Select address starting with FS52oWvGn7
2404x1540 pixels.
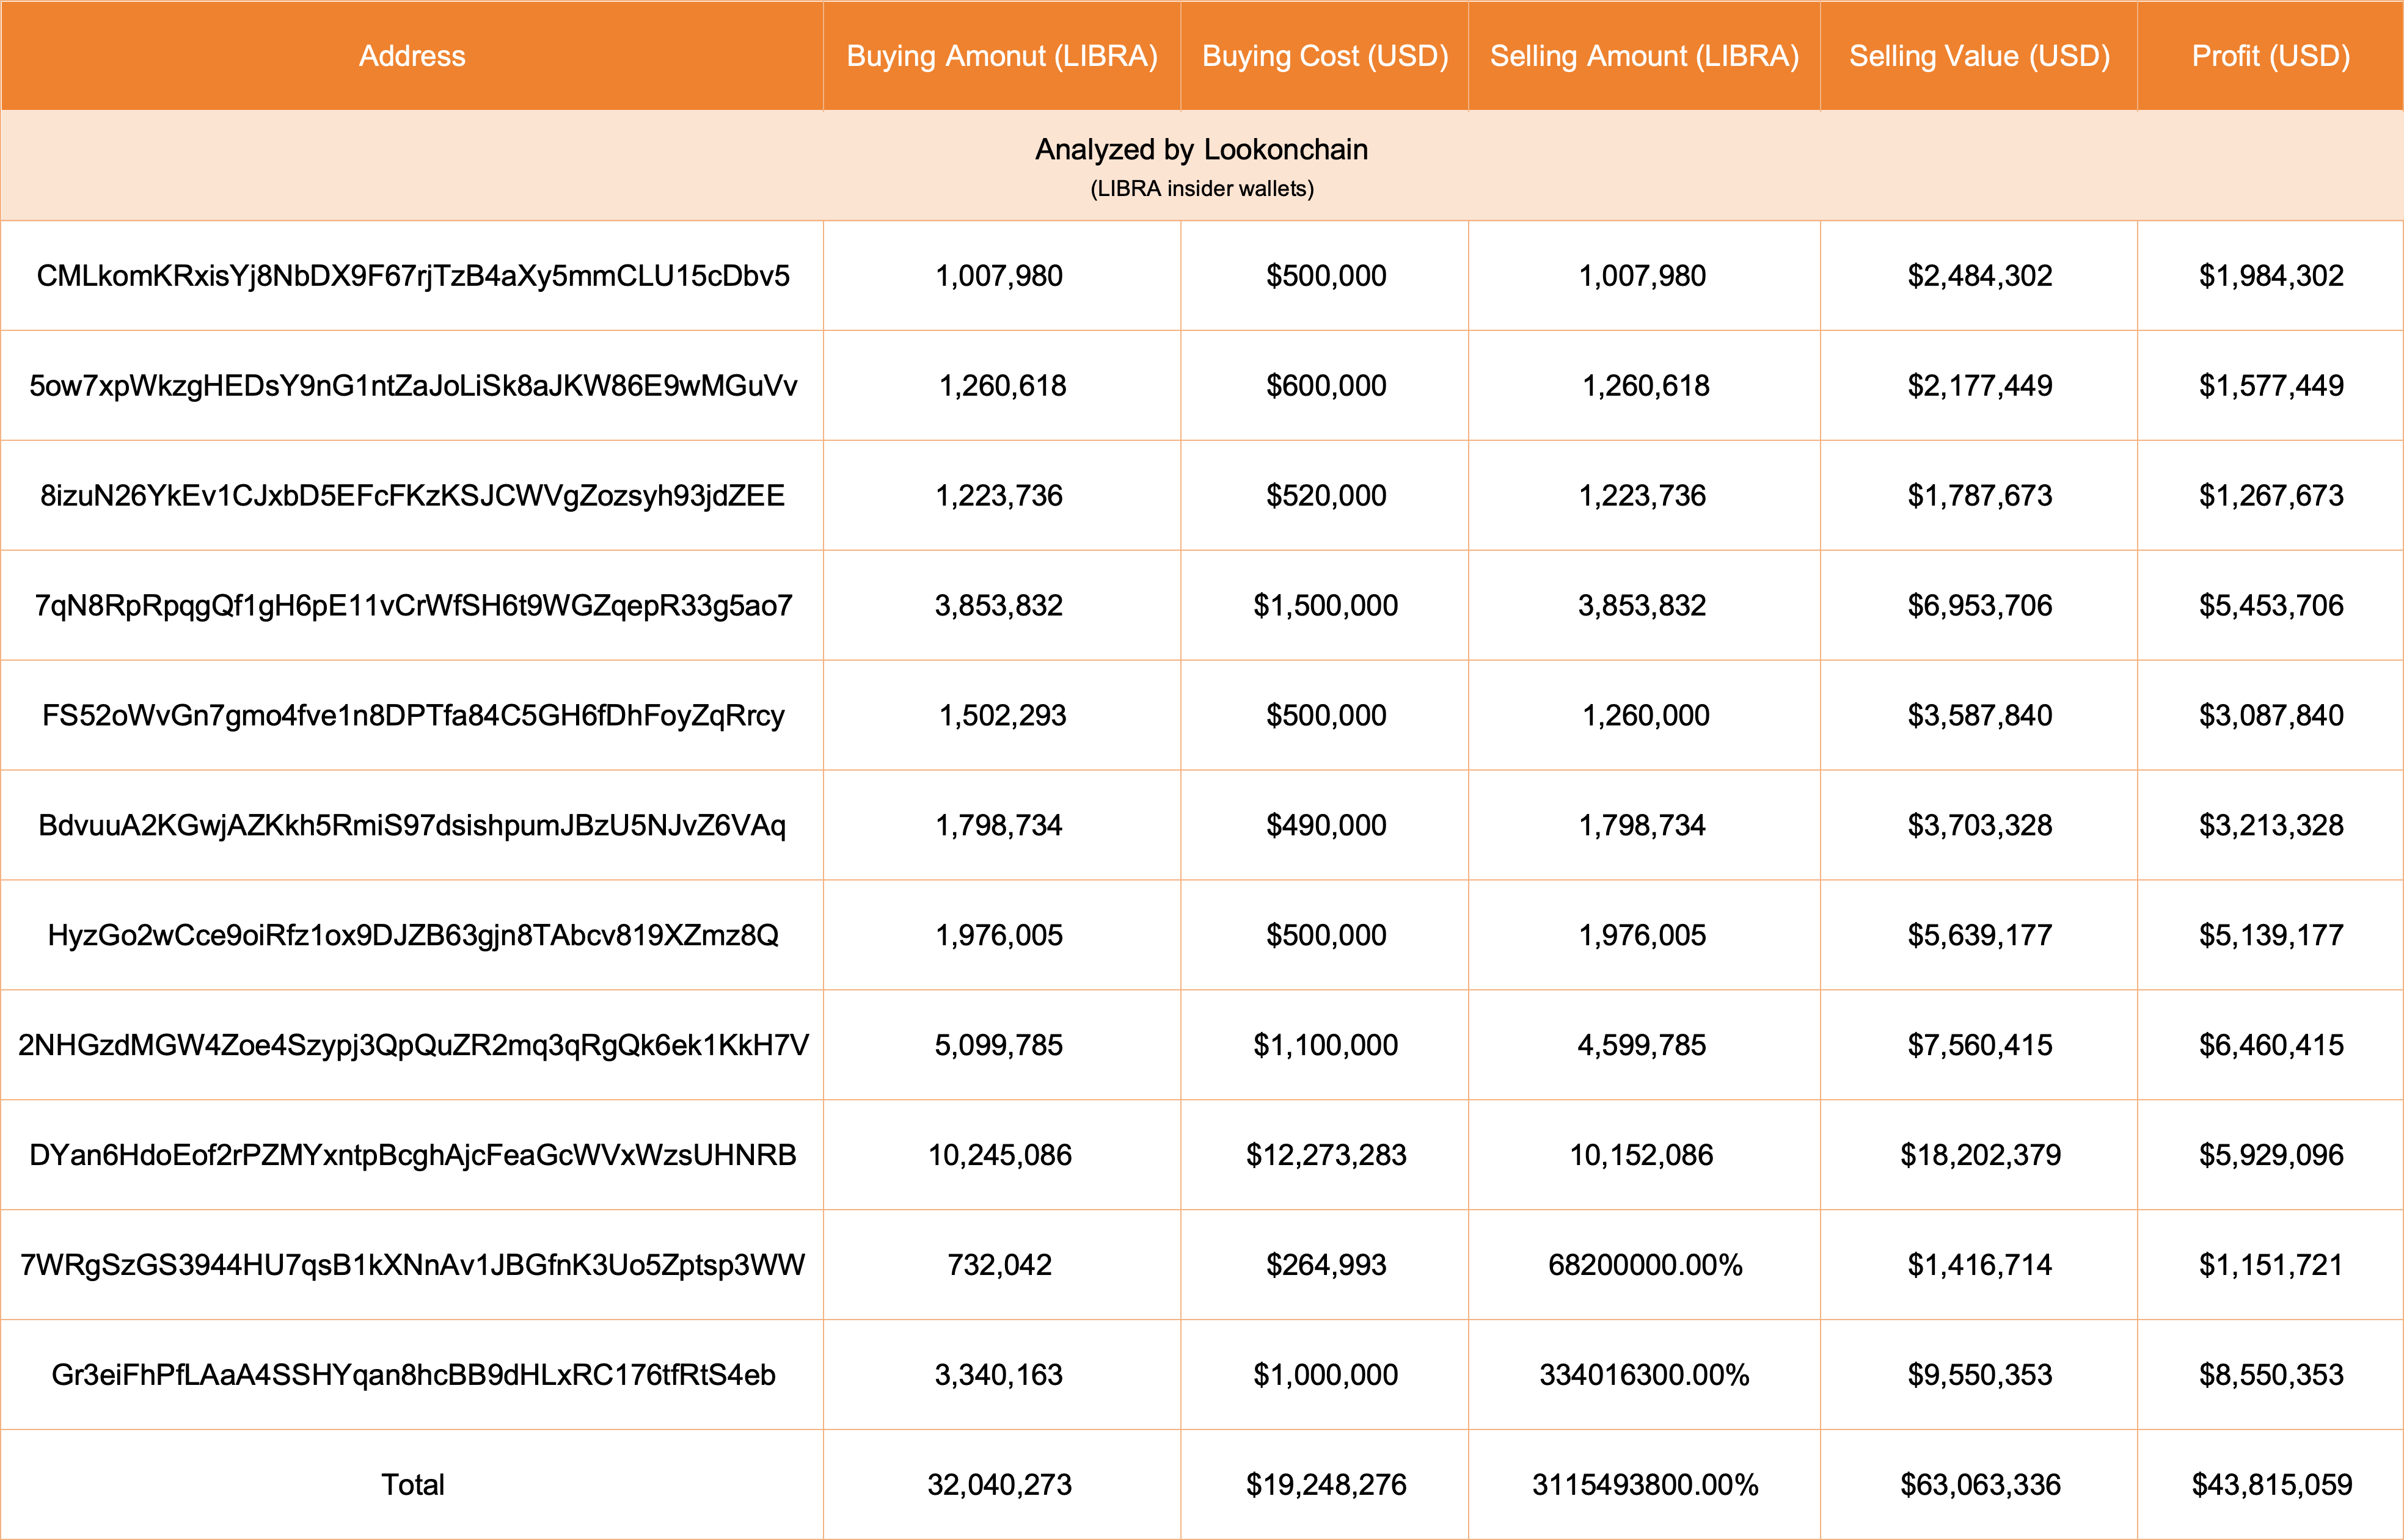tap(412, 716)
